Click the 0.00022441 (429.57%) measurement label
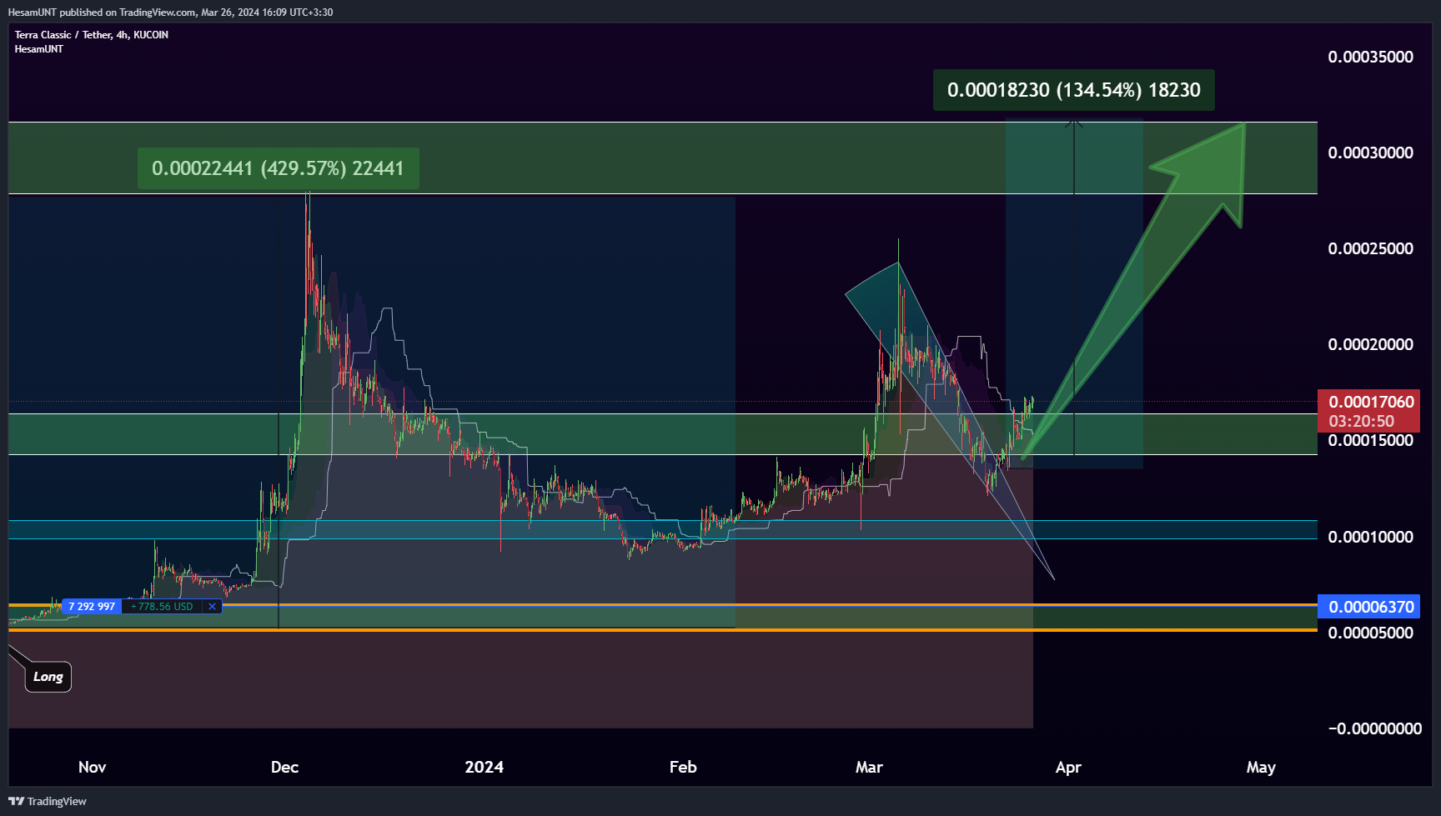Viewport: 1441px width, 816px height. pos(278,168)
